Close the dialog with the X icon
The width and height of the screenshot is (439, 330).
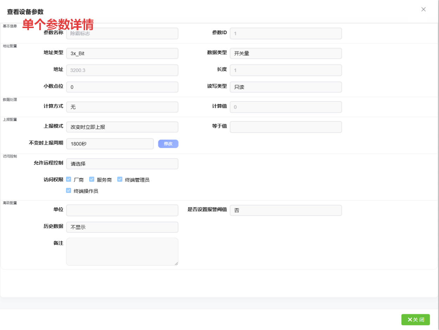[424, 9]
